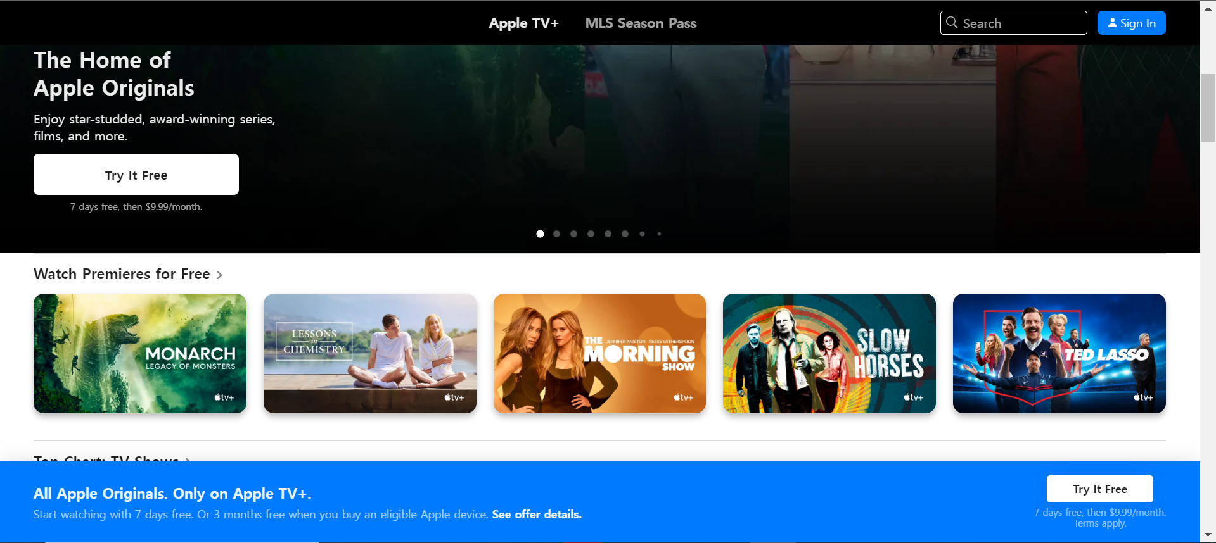Image resolution: width=1216 pixels, height=543 pixels.
Task: Select the seventh hero carousel dot
Action: 642,234
